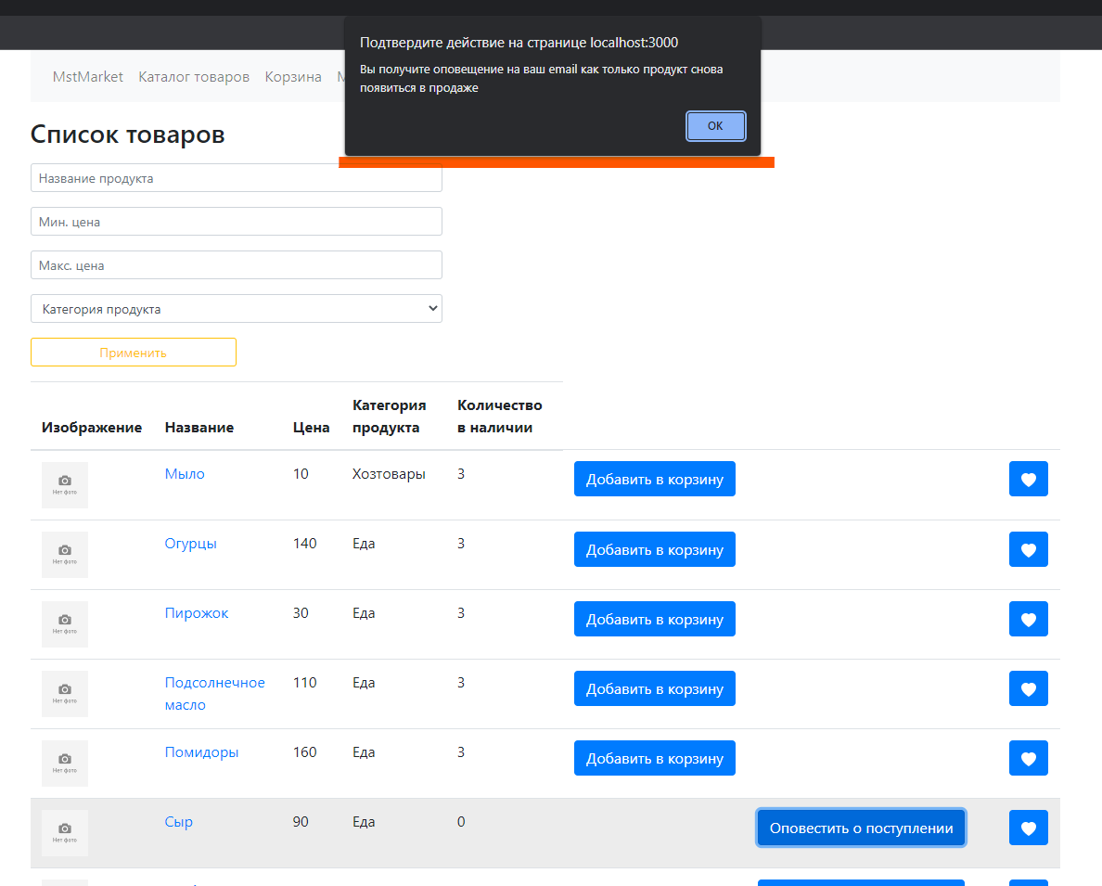Click price 10 in Мыло row
This screenshot has width=1102, height=886.
(x=301, y=474)
